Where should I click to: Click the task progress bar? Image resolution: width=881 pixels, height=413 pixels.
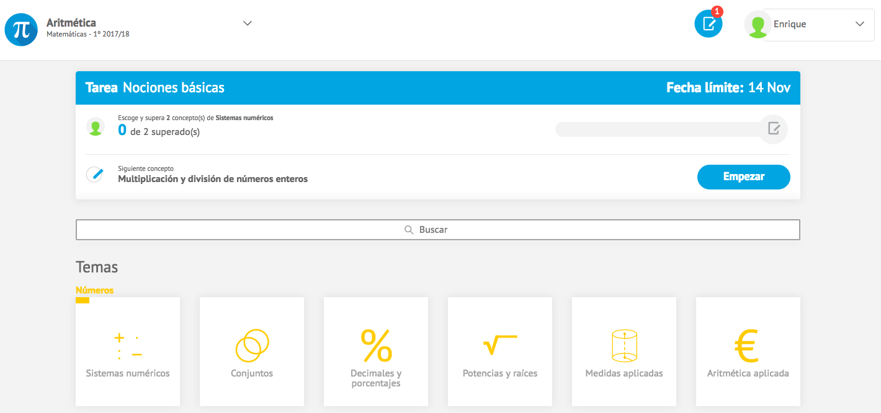point(658,129)
